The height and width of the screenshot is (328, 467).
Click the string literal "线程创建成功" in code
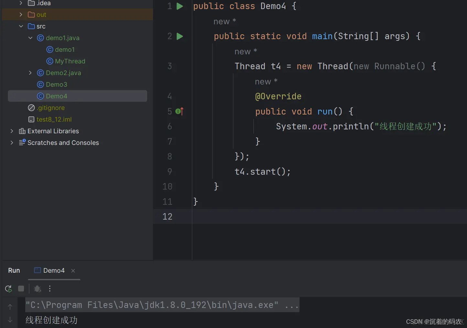[x=406, y=126]
